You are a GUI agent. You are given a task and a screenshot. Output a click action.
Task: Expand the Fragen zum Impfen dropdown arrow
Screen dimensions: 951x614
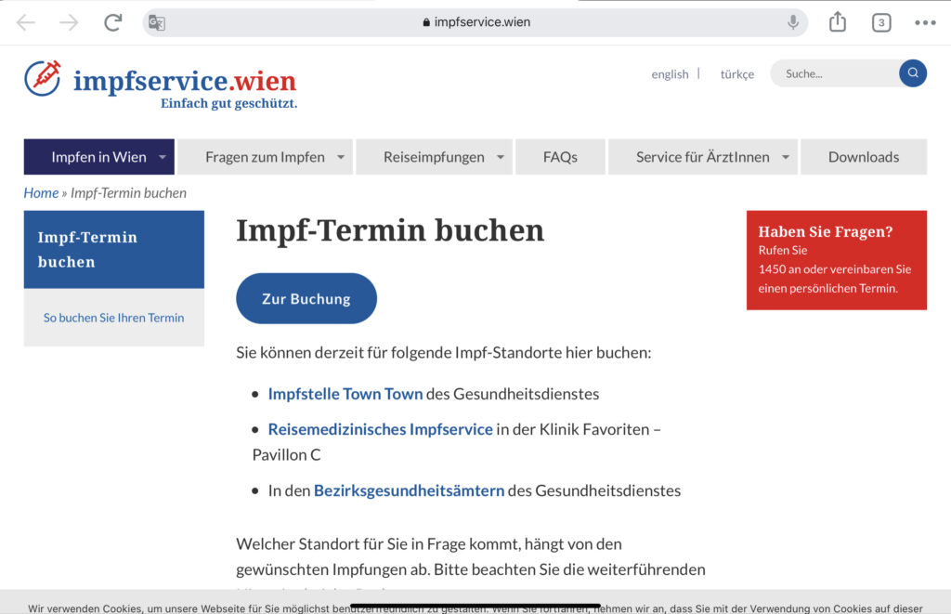[341, 157]
